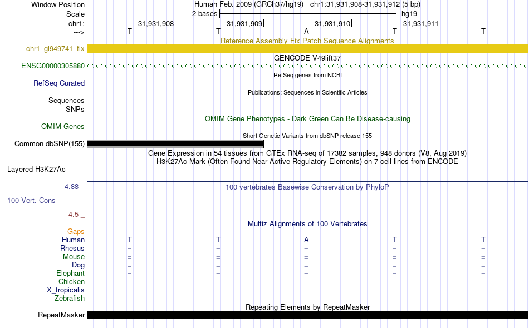Click the Gaps row label
This screenshot has height=328, width=529.
click(x=76, y=231)
